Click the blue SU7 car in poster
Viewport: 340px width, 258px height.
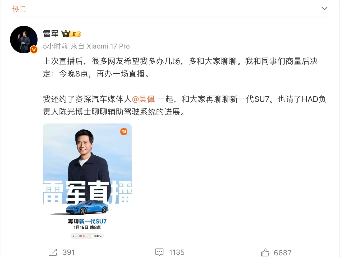tap(87, 208)
